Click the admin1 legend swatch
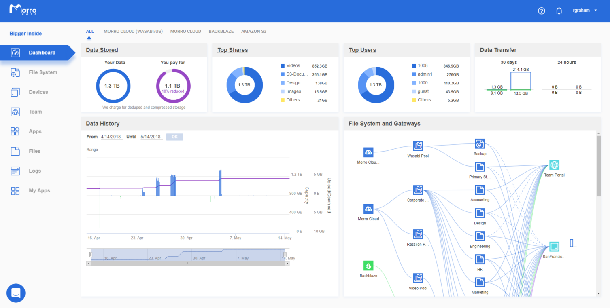 click(x=414, y=74)
